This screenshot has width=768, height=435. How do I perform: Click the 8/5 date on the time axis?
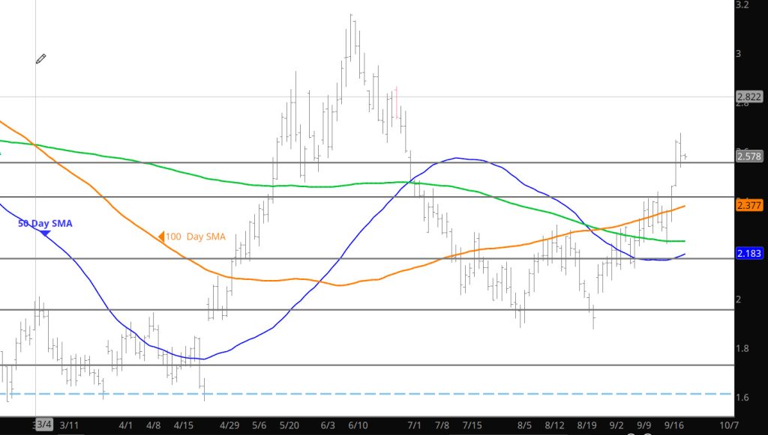(x=523, y=425)
